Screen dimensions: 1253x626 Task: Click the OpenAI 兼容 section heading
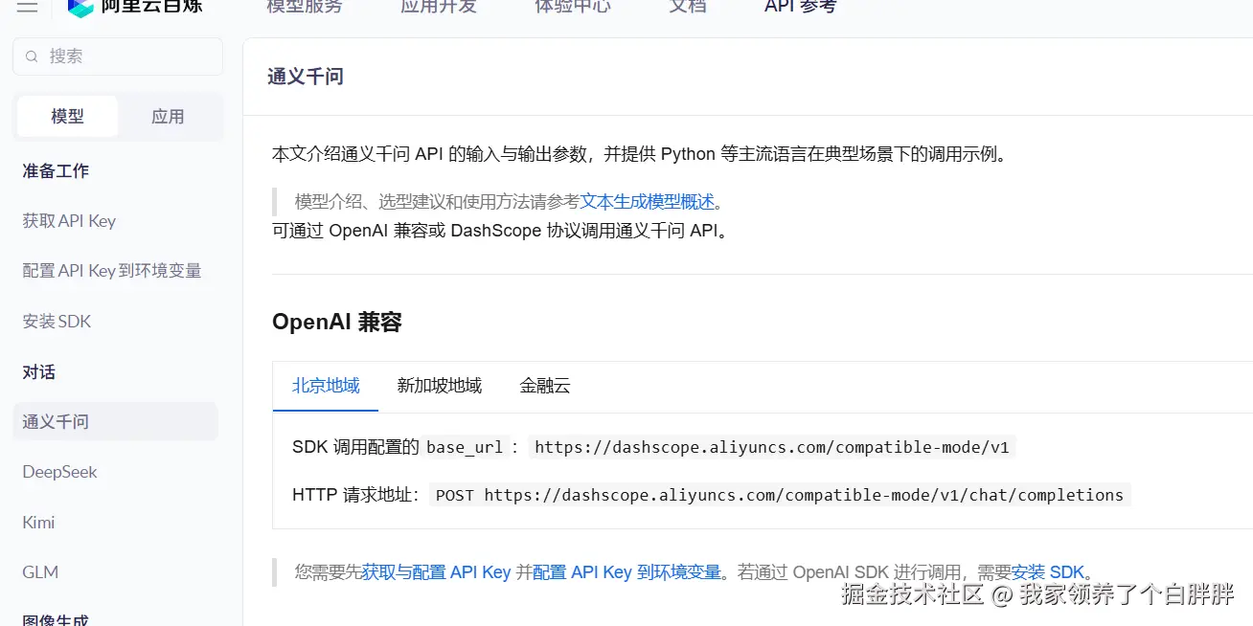click(x=337, y=322)
